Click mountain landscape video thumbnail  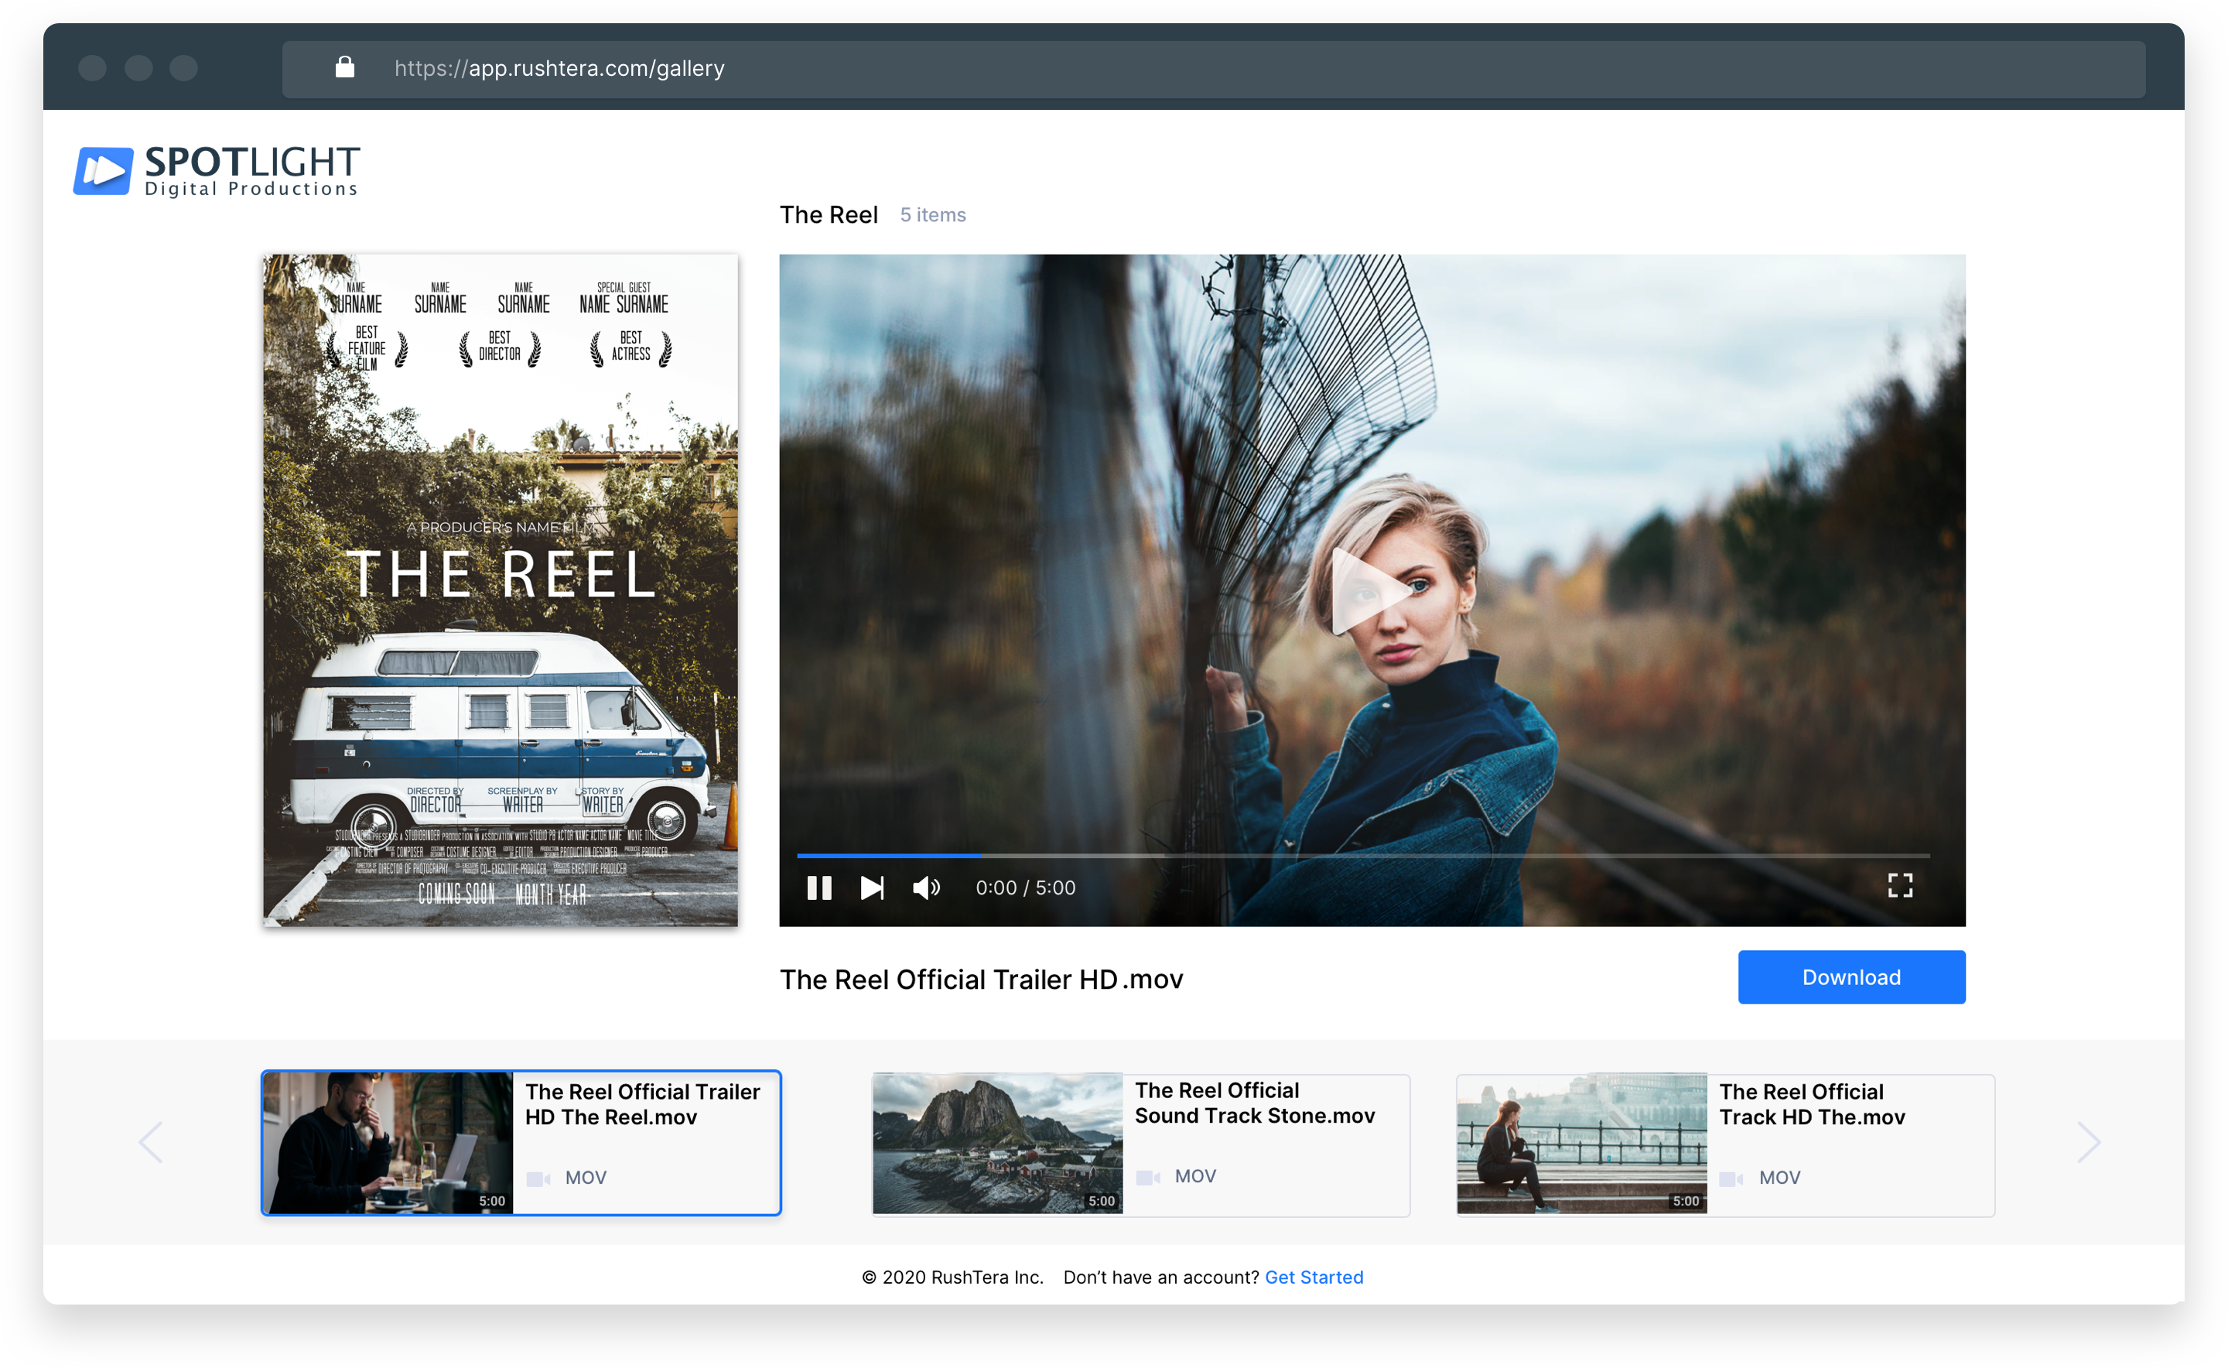[x=997, y=1144]
